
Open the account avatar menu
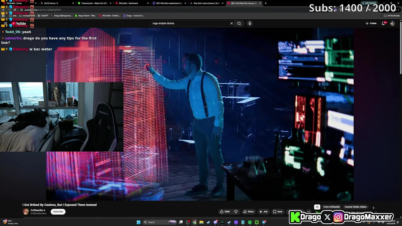pos(392,23)
